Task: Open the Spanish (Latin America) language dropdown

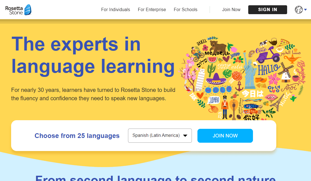Action: click(x=160, y=135)
